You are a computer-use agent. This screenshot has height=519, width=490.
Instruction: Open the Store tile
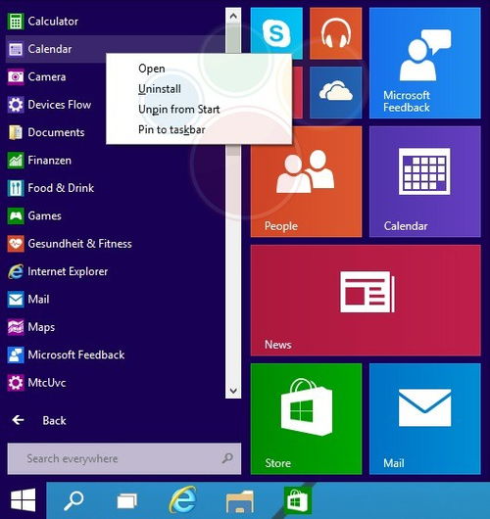point(306,419)
